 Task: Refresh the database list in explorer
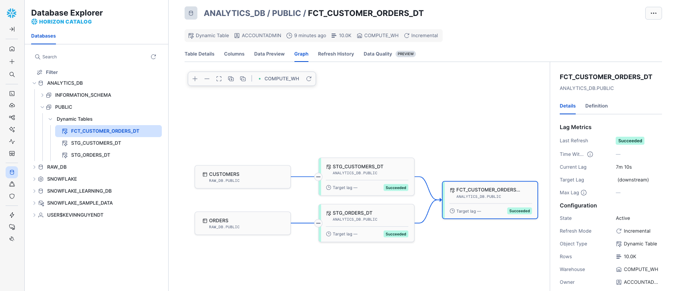153,57
